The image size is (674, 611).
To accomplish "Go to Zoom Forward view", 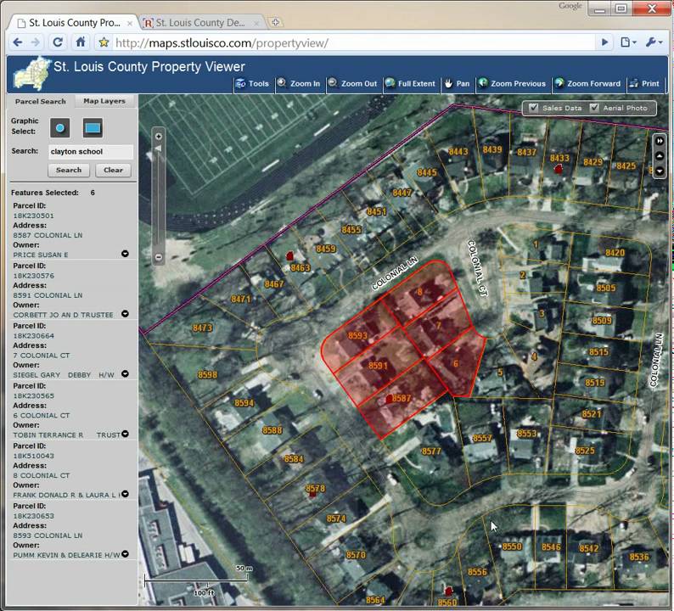I will coord(587,83).
